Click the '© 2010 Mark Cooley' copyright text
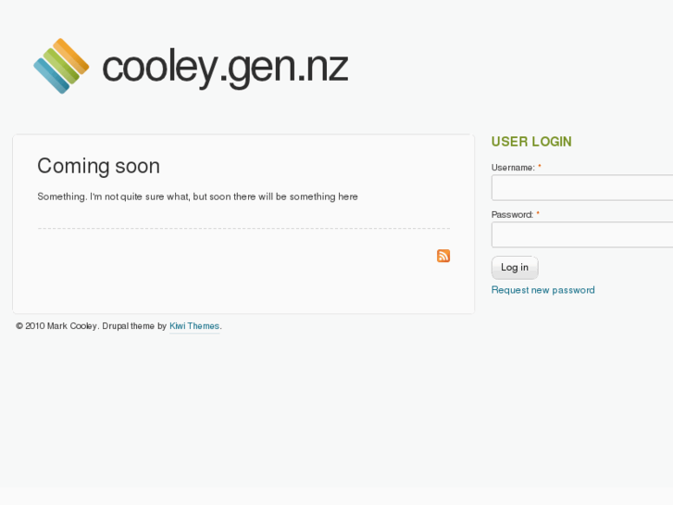The width and height of the screenshot is (673, 505). (x=56, y=326)
